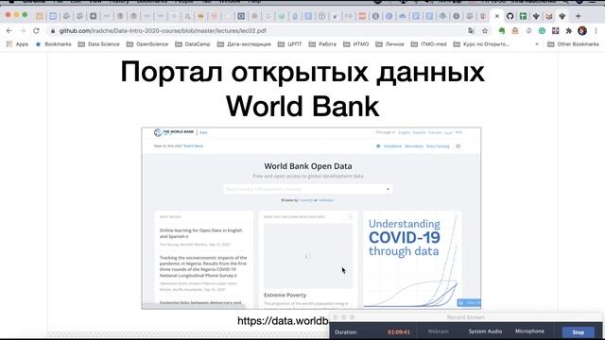Switch to the green plus-icon tab
Viewport: 605px width, 340px height.
(523, 16)
